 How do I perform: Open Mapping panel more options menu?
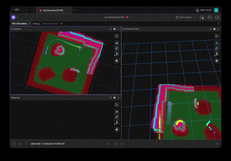pyautogui.click(x=118, y=98)
